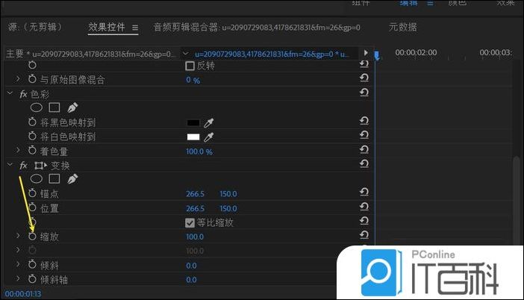This screenshot has height=300, width=524.
Task: Reset the 反转 parameter
Action: (364, 64)
